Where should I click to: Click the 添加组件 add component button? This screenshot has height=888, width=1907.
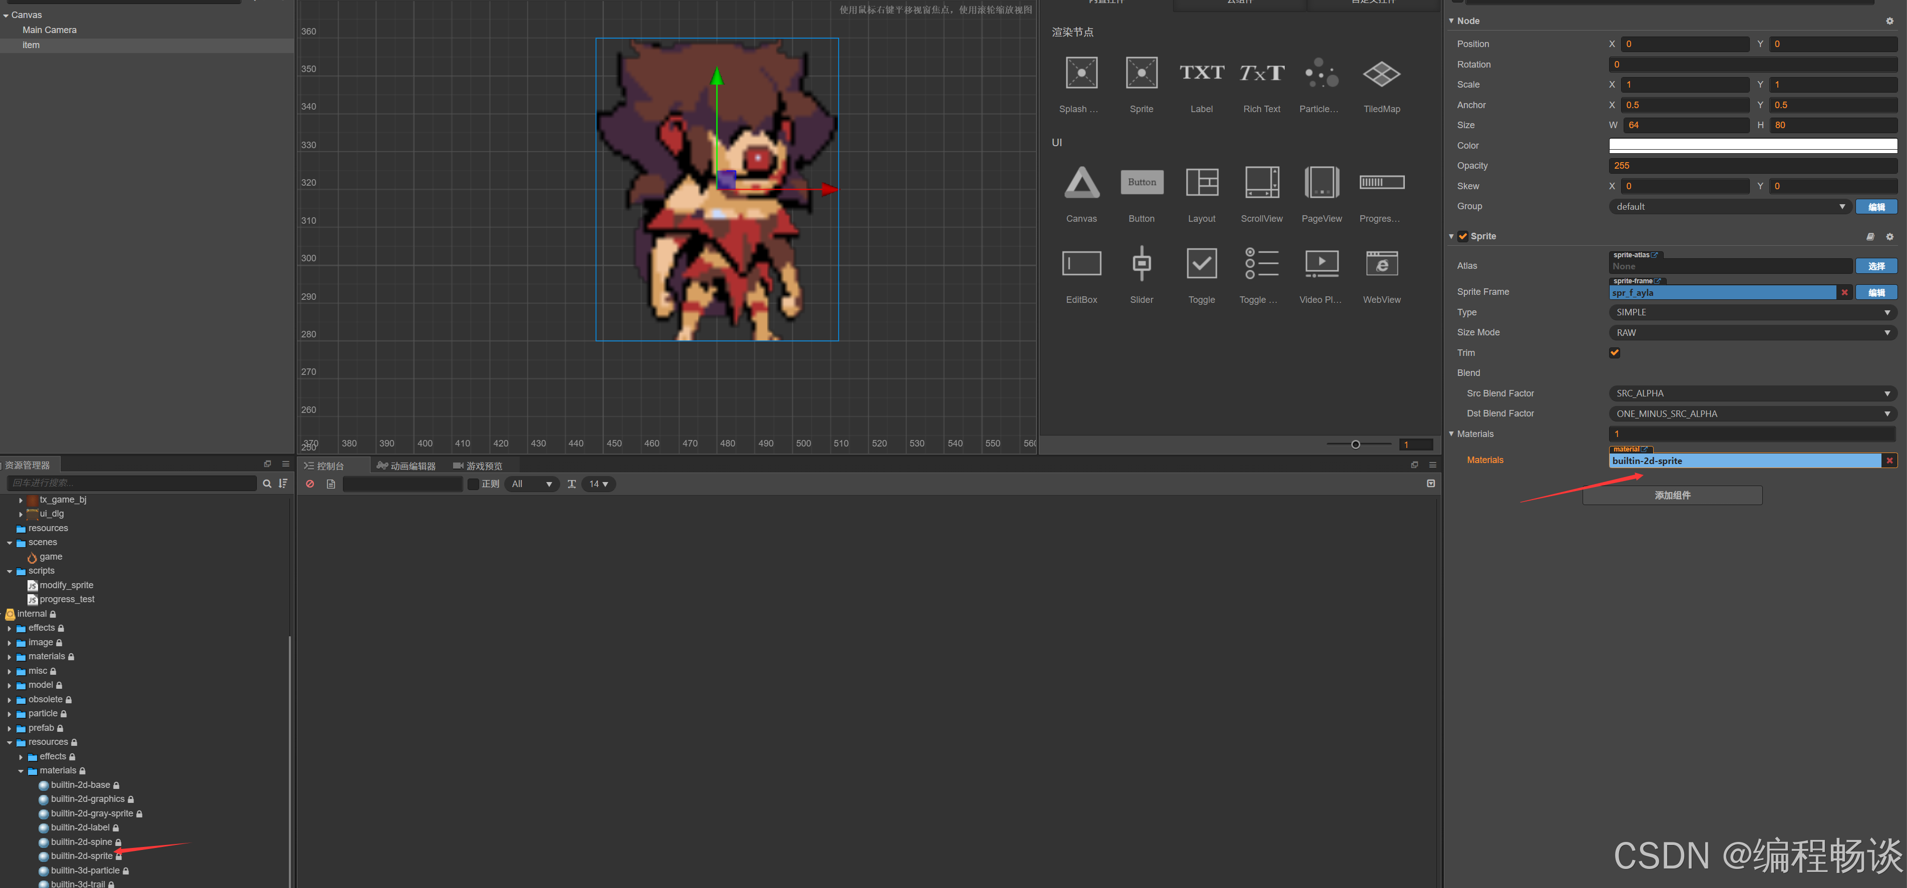pos(1672,495)
